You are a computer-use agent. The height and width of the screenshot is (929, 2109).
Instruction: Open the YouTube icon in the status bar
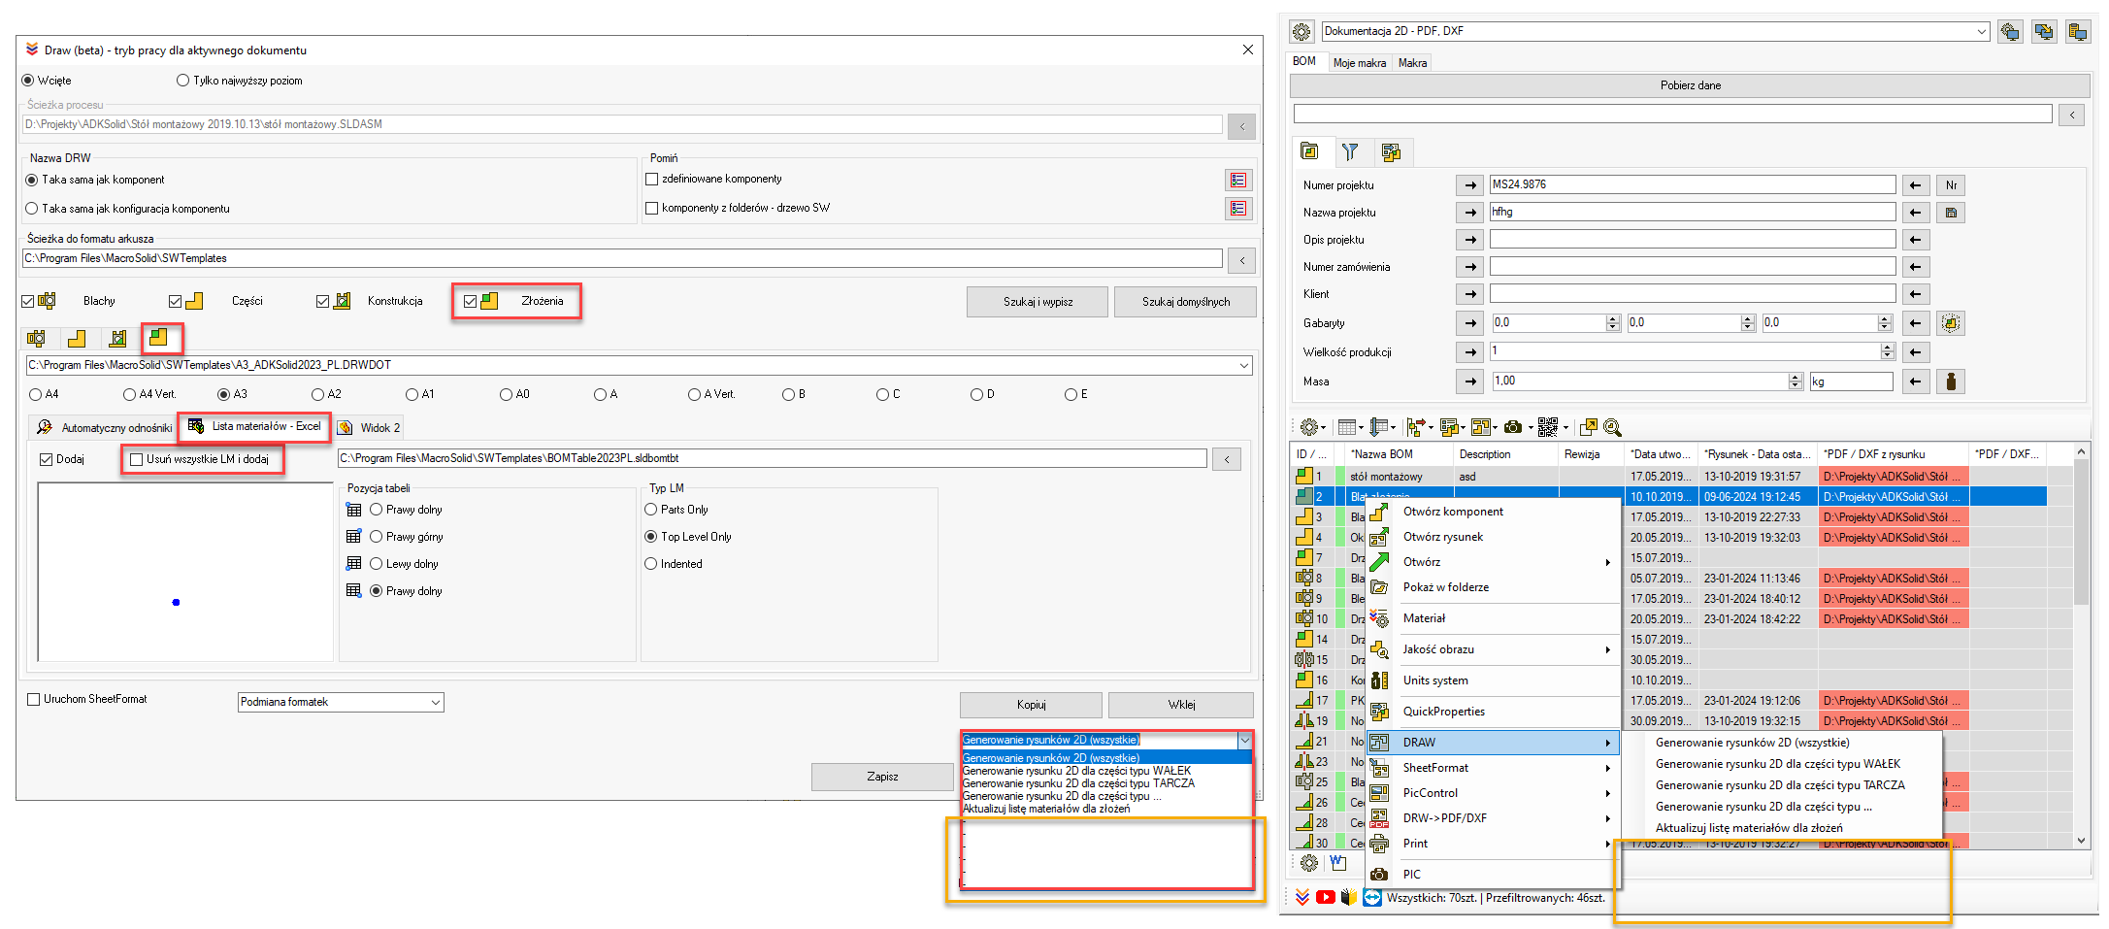tap(1325, 898)
